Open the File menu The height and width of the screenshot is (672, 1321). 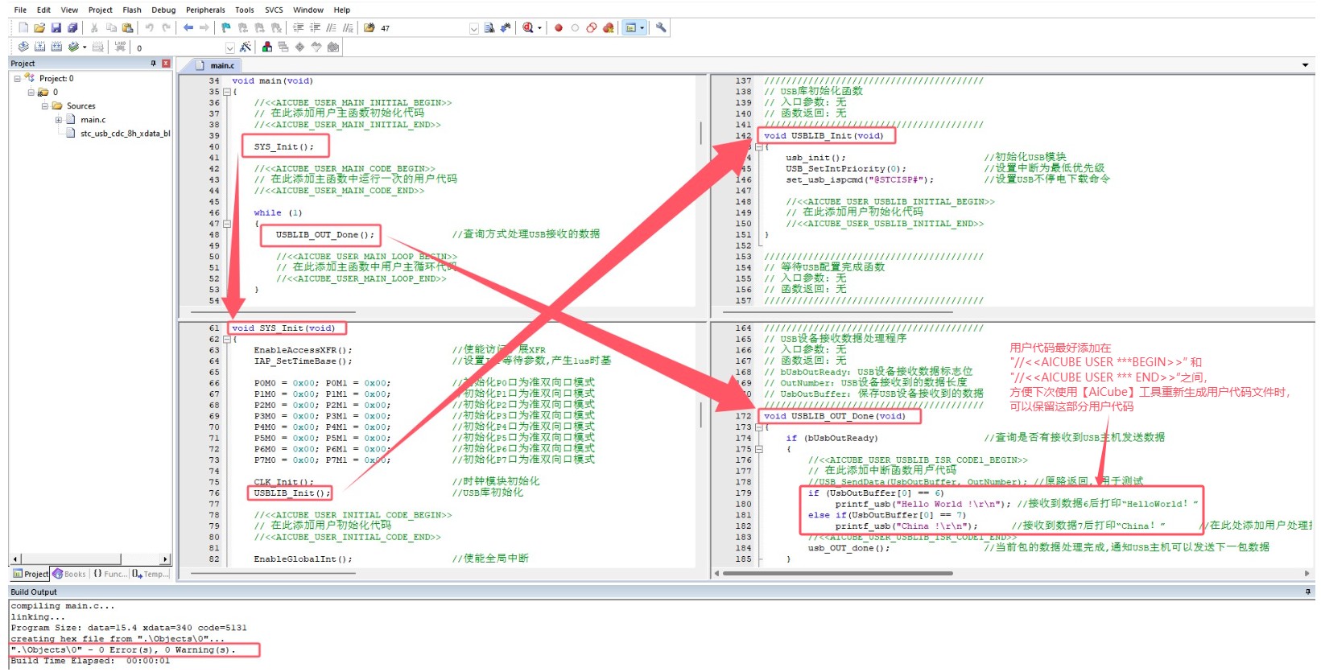pyautogui.click(x=20, y=10)
